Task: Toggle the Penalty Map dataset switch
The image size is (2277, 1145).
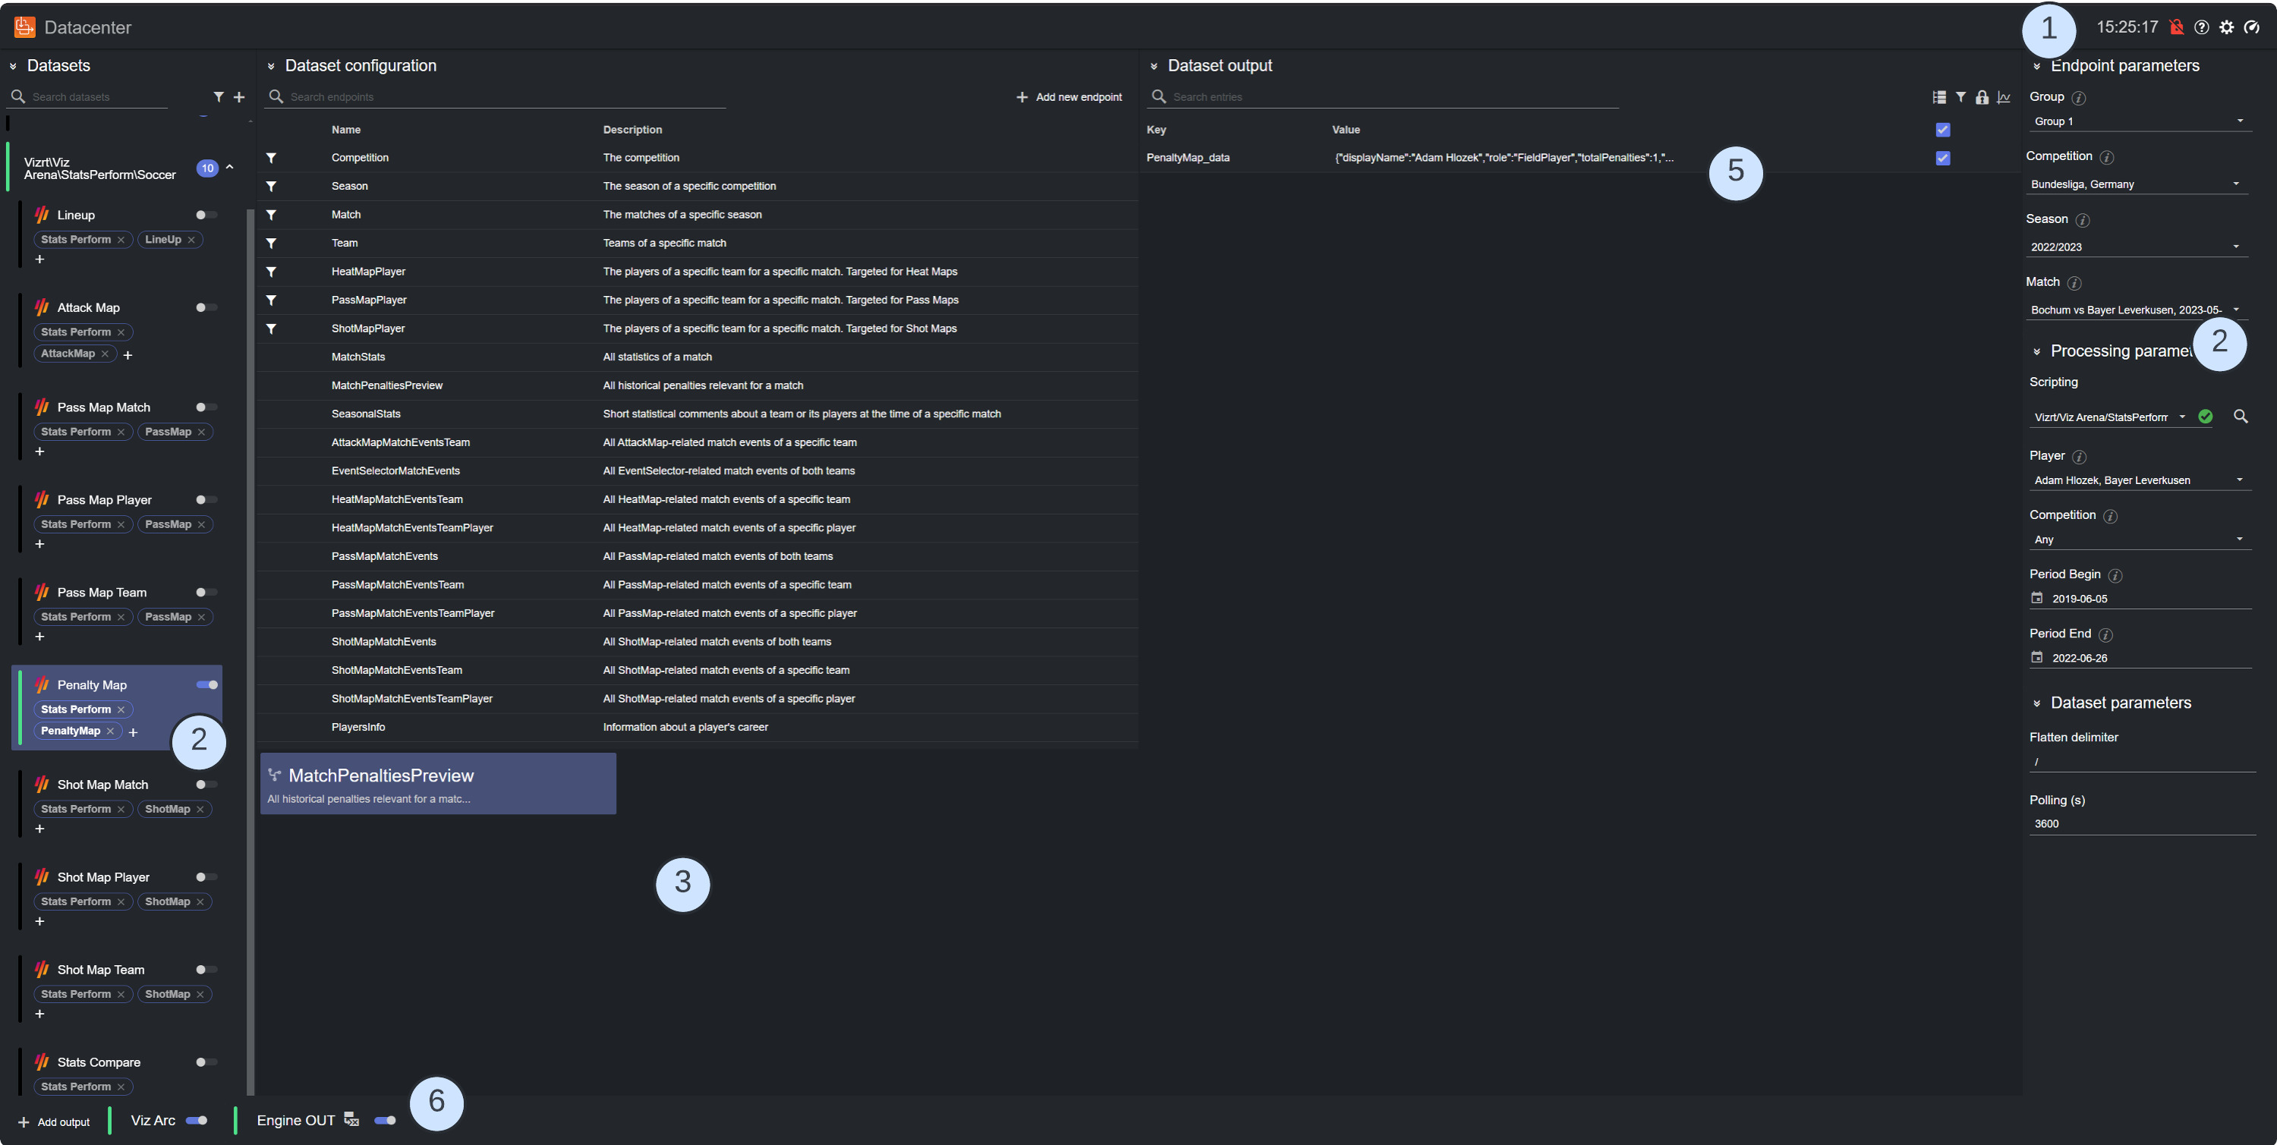Action: point(206,684)
